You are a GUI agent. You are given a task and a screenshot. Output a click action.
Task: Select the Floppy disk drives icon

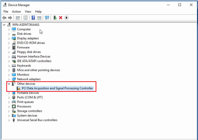click(14, 52)
